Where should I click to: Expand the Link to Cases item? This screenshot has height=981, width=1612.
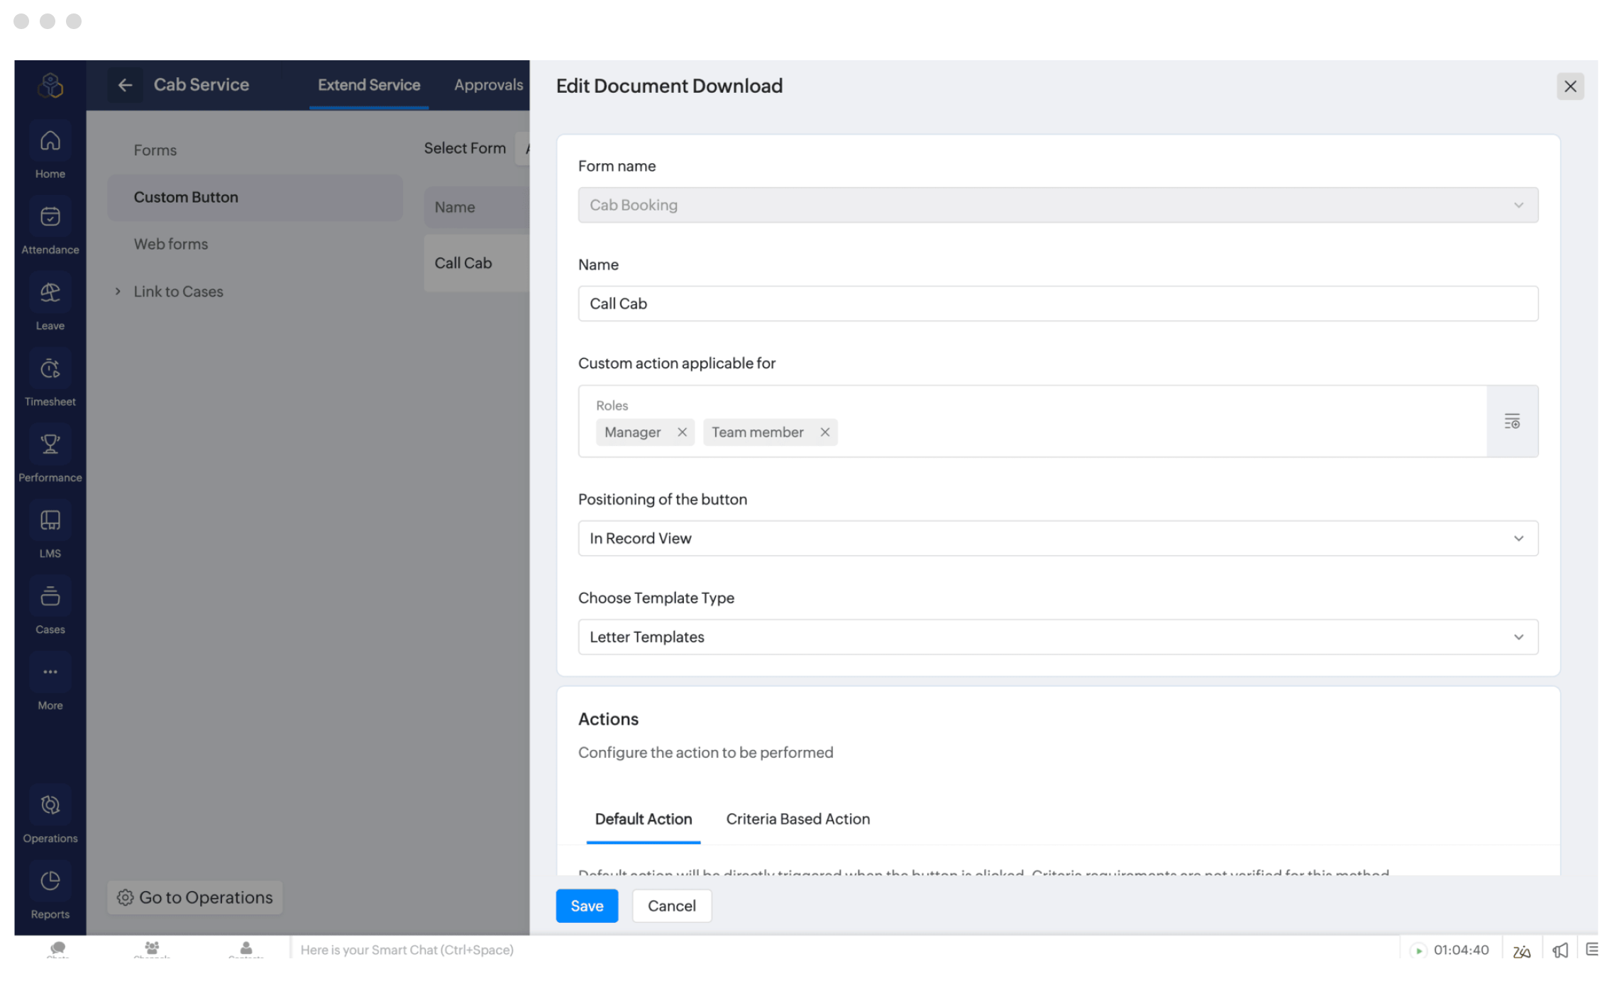(118, 291)
